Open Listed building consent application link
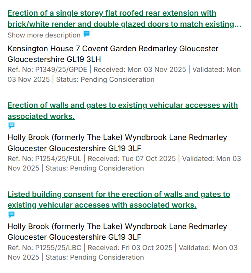Image resolution: width=252 pixels, height=273 pixels. coord(119,194)
